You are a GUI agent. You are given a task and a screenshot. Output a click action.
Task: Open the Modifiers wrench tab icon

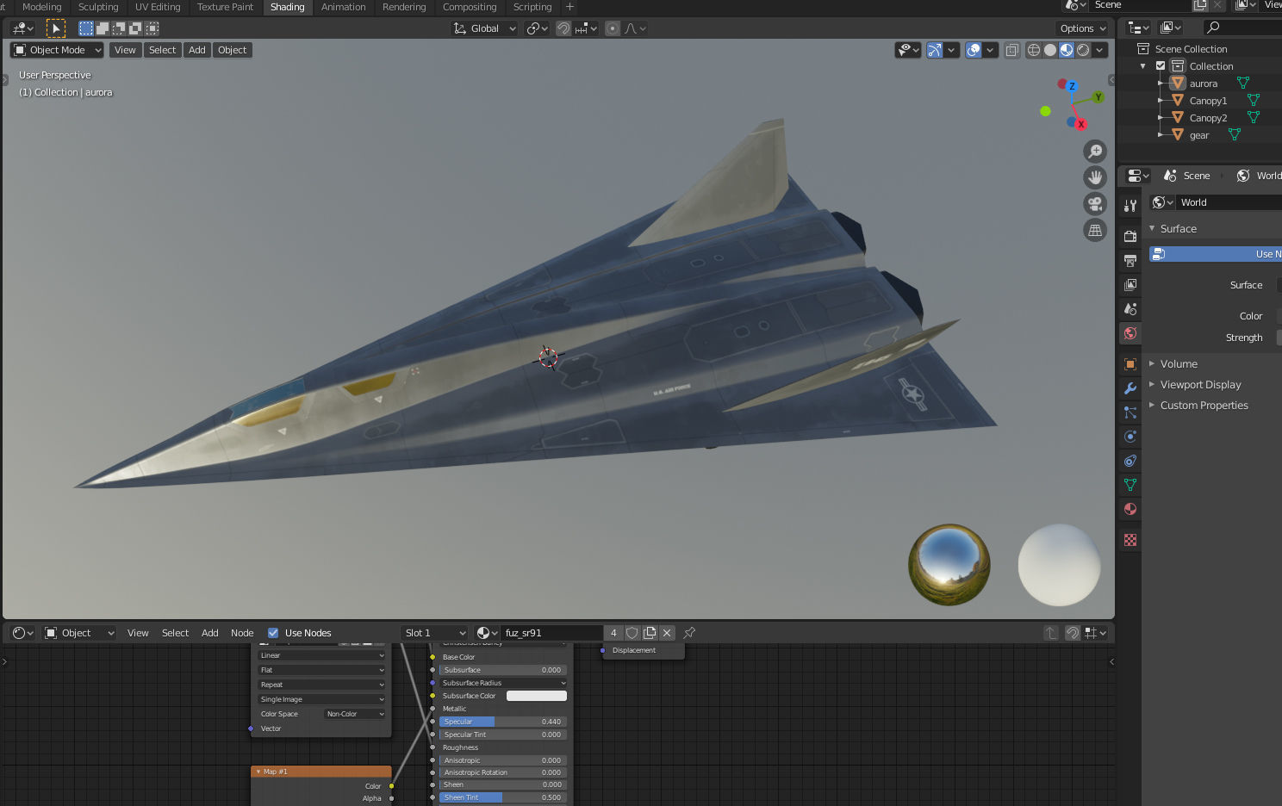1130,388
